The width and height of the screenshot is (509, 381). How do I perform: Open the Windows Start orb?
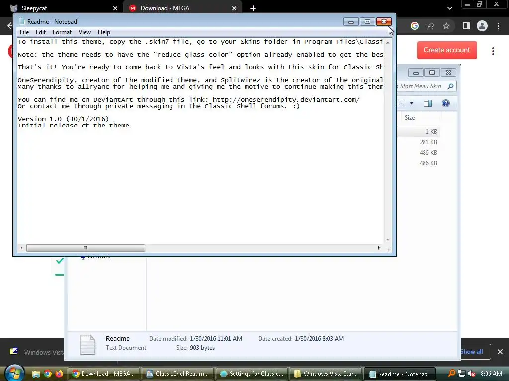[14, 374]
